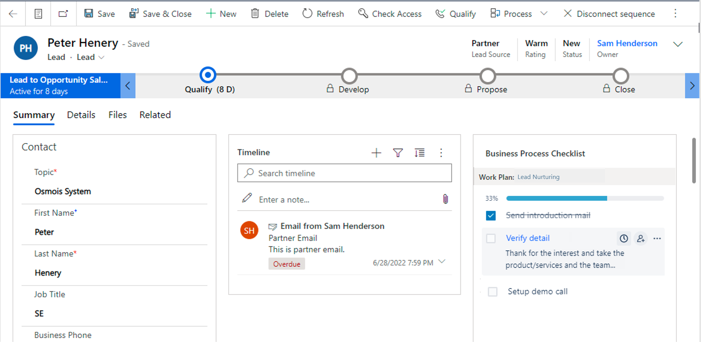Open the Verify detail link
Screen dimensions: 701x342
[x=528, y=238]
